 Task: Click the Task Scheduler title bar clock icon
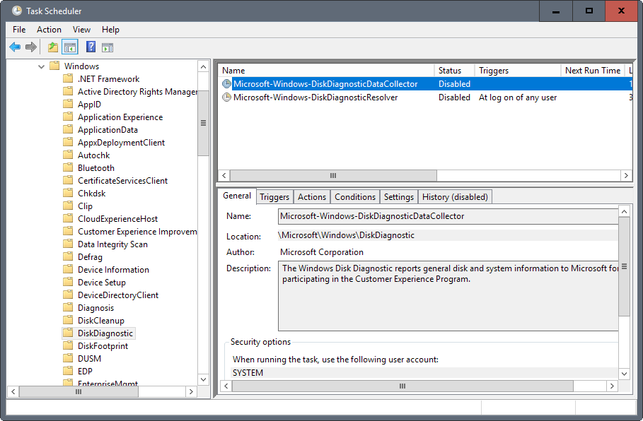[17, 11]
